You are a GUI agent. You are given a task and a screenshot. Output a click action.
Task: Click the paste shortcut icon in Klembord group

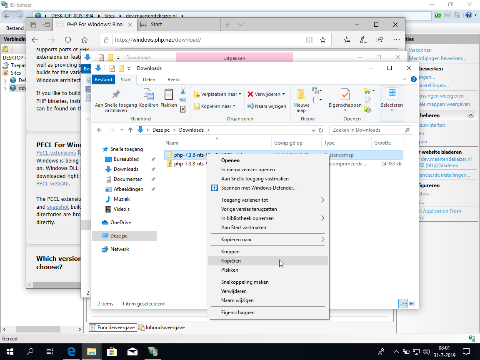[183, 109]
